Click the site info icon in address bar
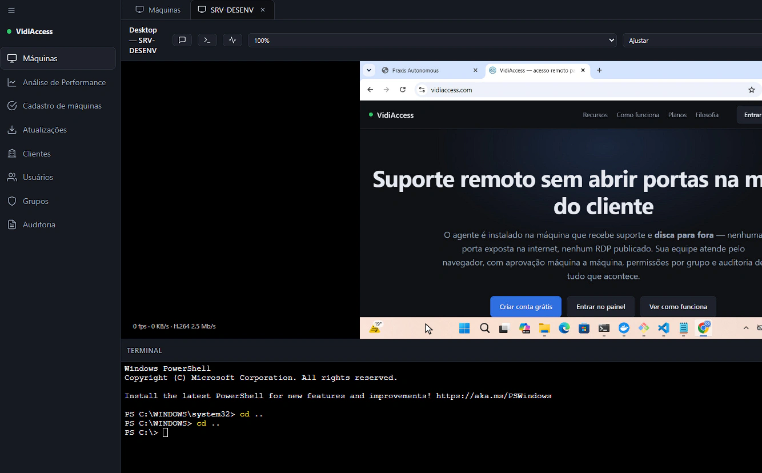This screenshot has height=473, width=762. coord(422,90)
